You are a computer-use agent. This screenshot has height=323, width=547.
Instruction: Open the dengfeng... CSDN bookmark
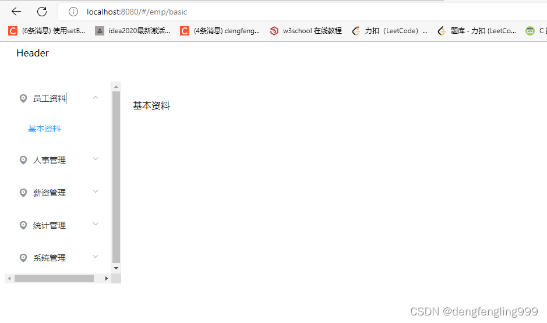point(220,31)
